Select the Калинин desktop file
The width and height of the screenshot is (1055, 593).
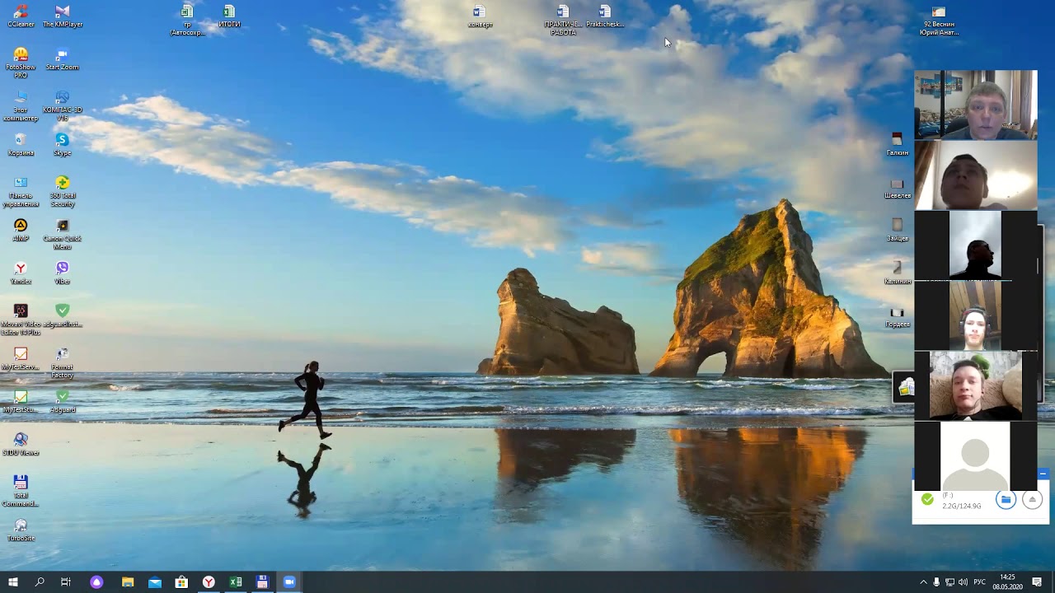(898, 273)
